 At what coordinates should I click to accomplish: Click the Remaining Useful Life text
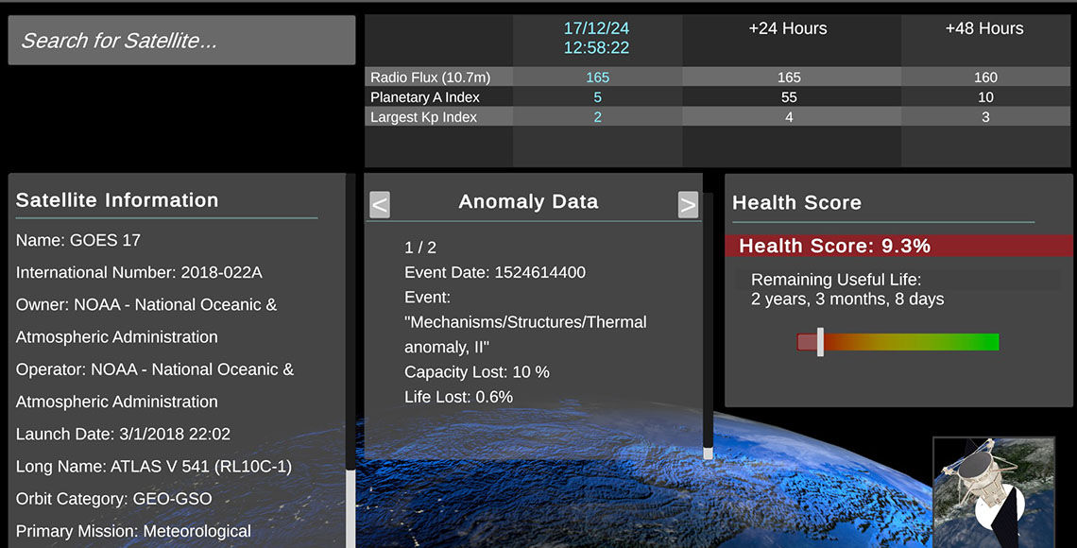(834, 280)
